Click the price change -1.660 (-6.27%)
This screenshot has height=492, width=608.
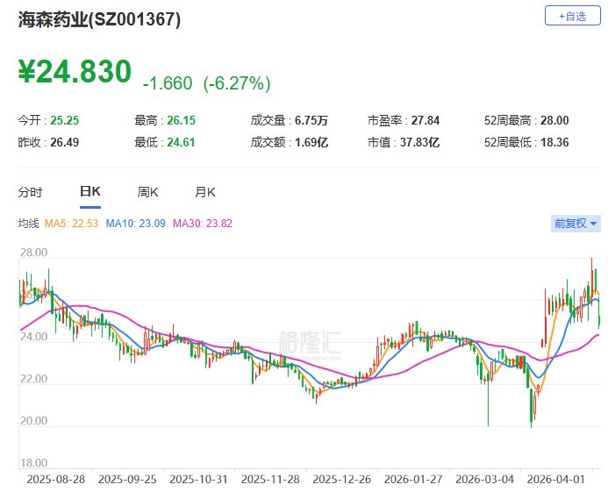(x=207, y=83)
